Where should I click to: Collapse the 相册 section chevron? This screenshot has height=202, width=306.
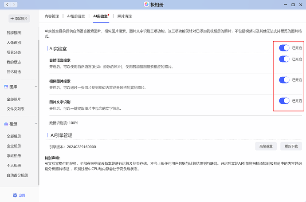coord(36,124)
